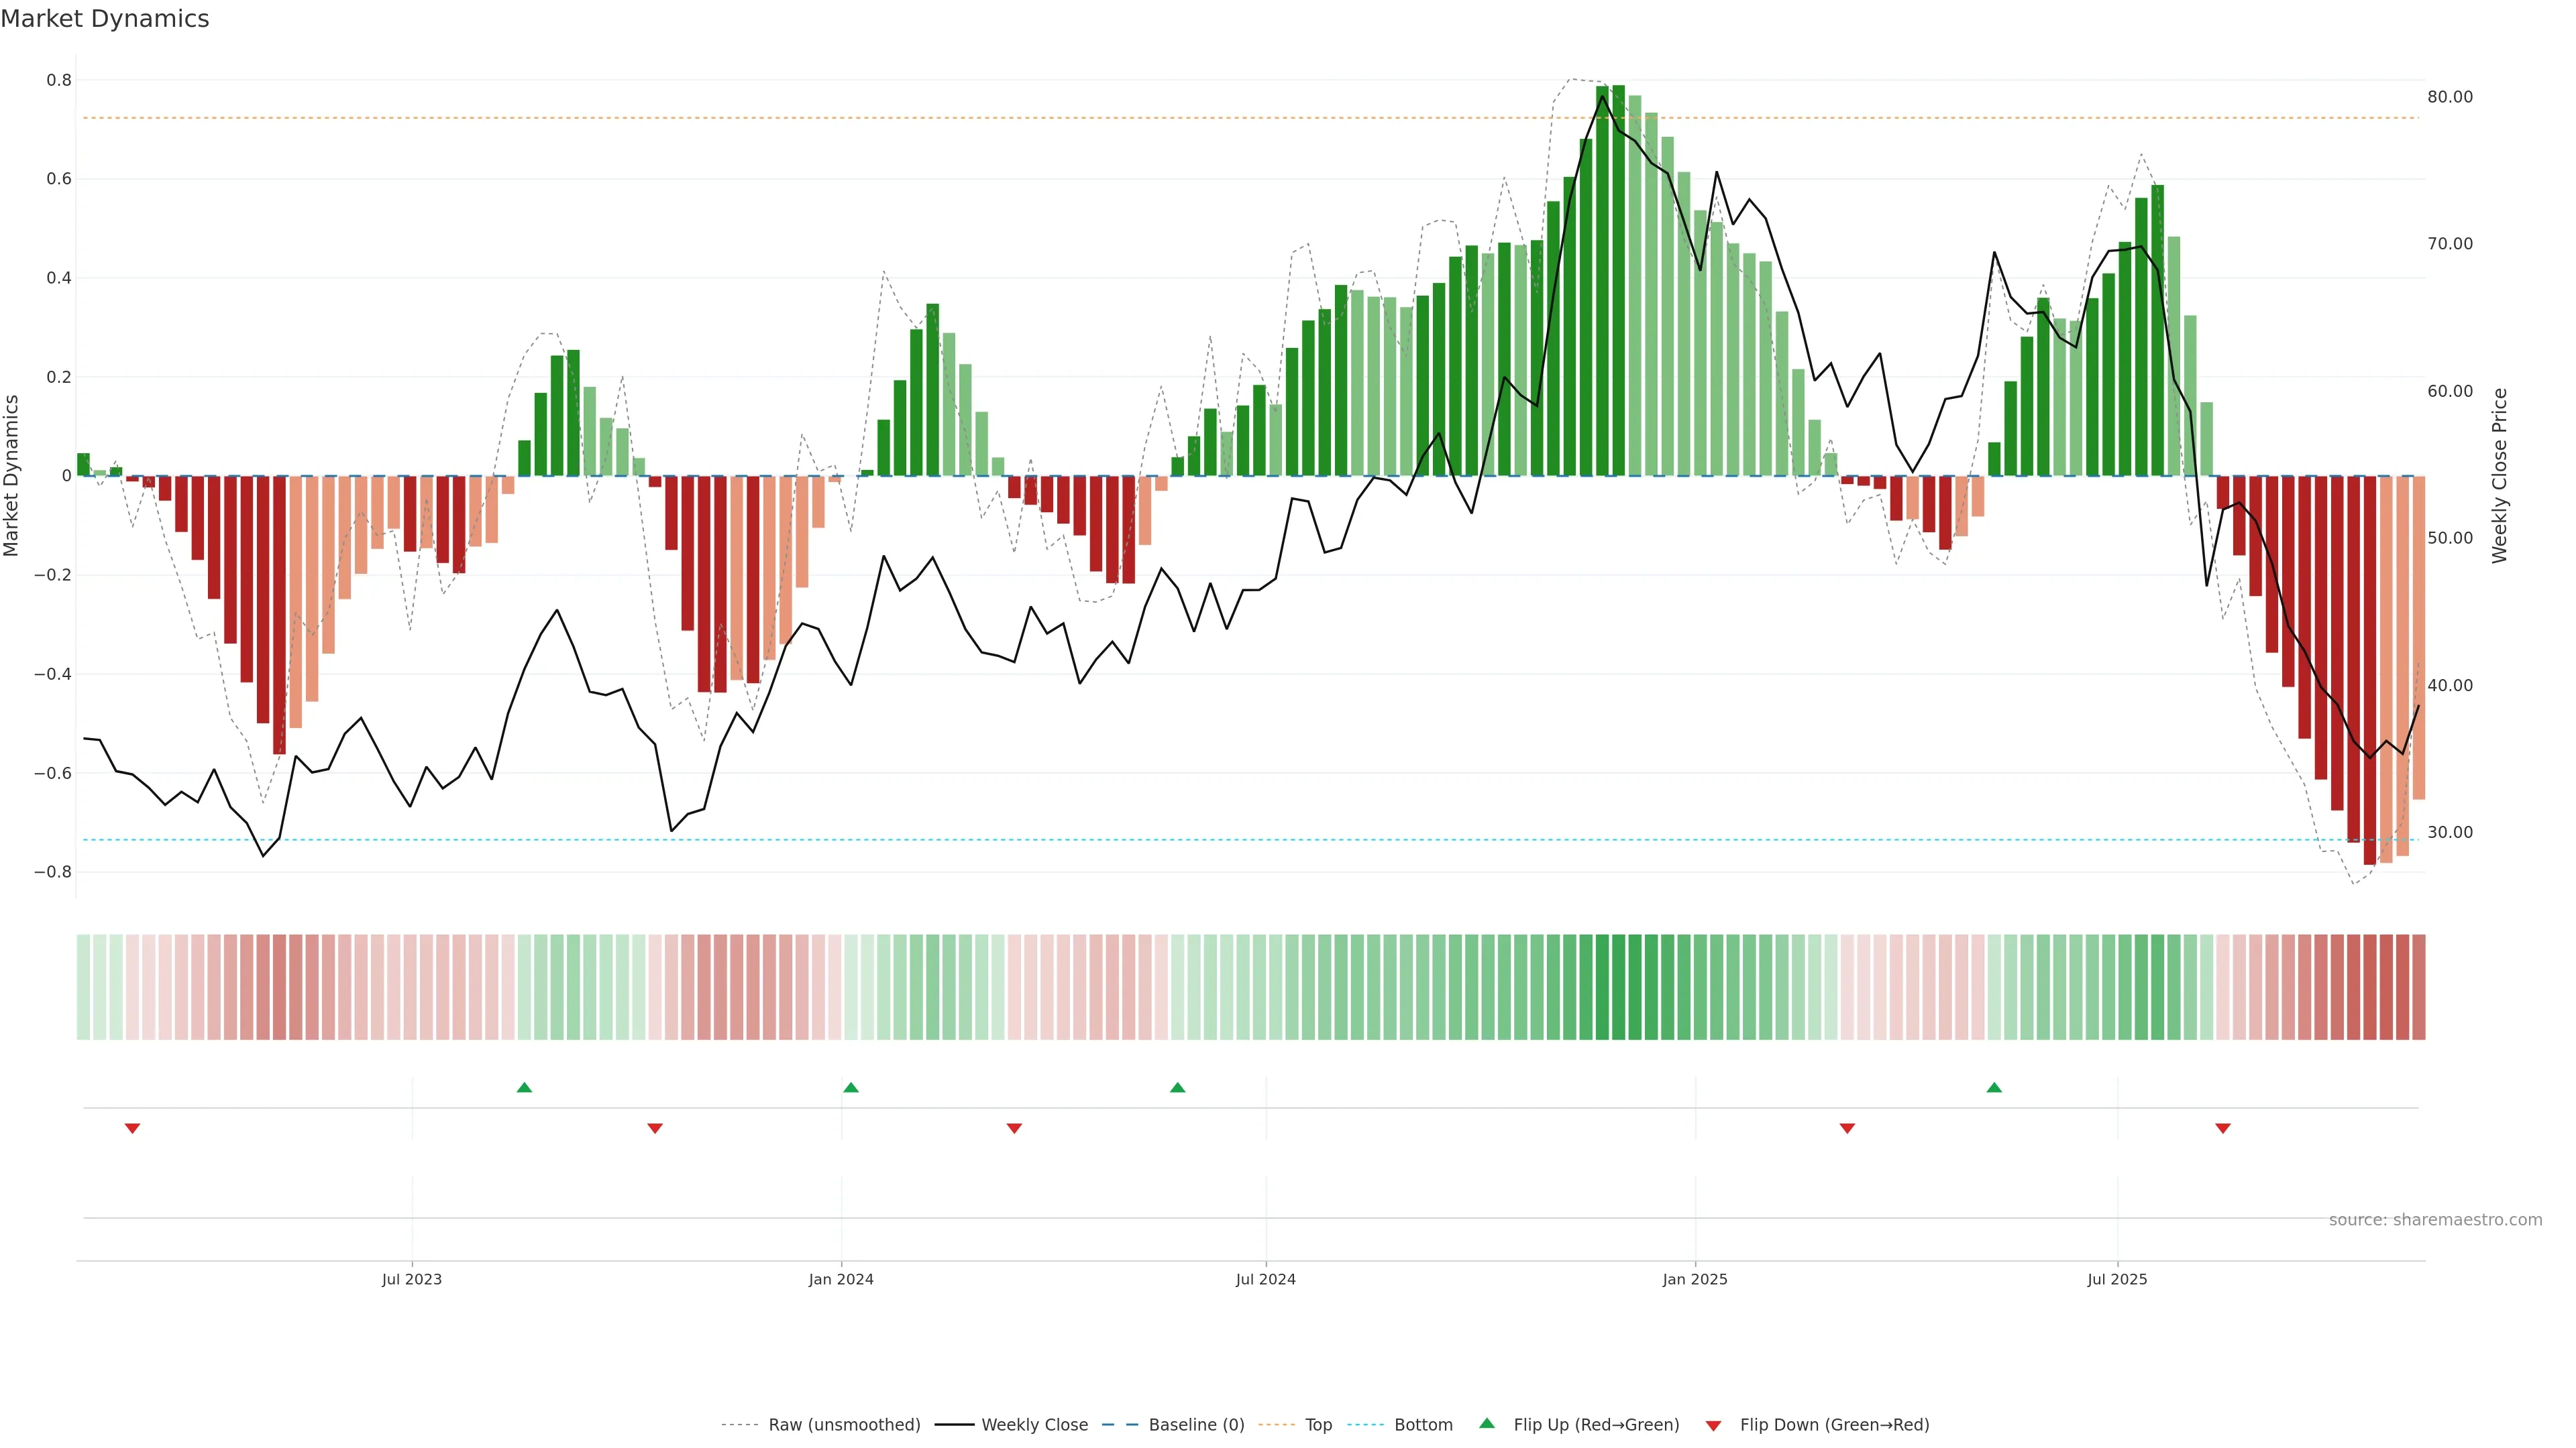Toggle the Flip Down (Green→Red) legend item

point(1834,1425)
